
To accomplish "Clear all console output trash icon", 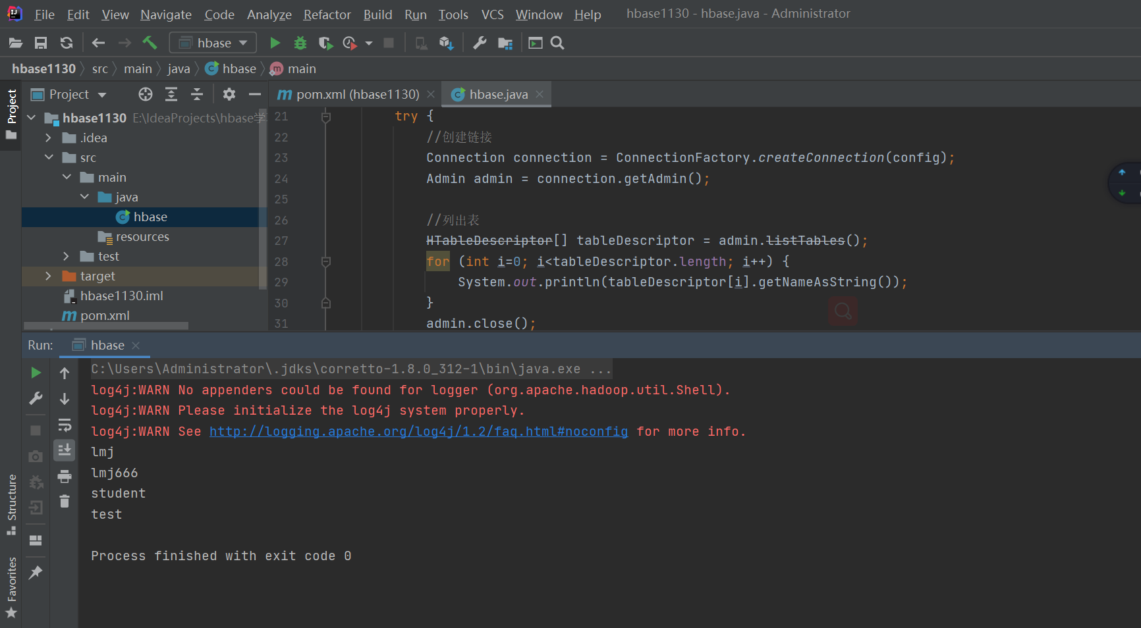I will pos(65,502).
